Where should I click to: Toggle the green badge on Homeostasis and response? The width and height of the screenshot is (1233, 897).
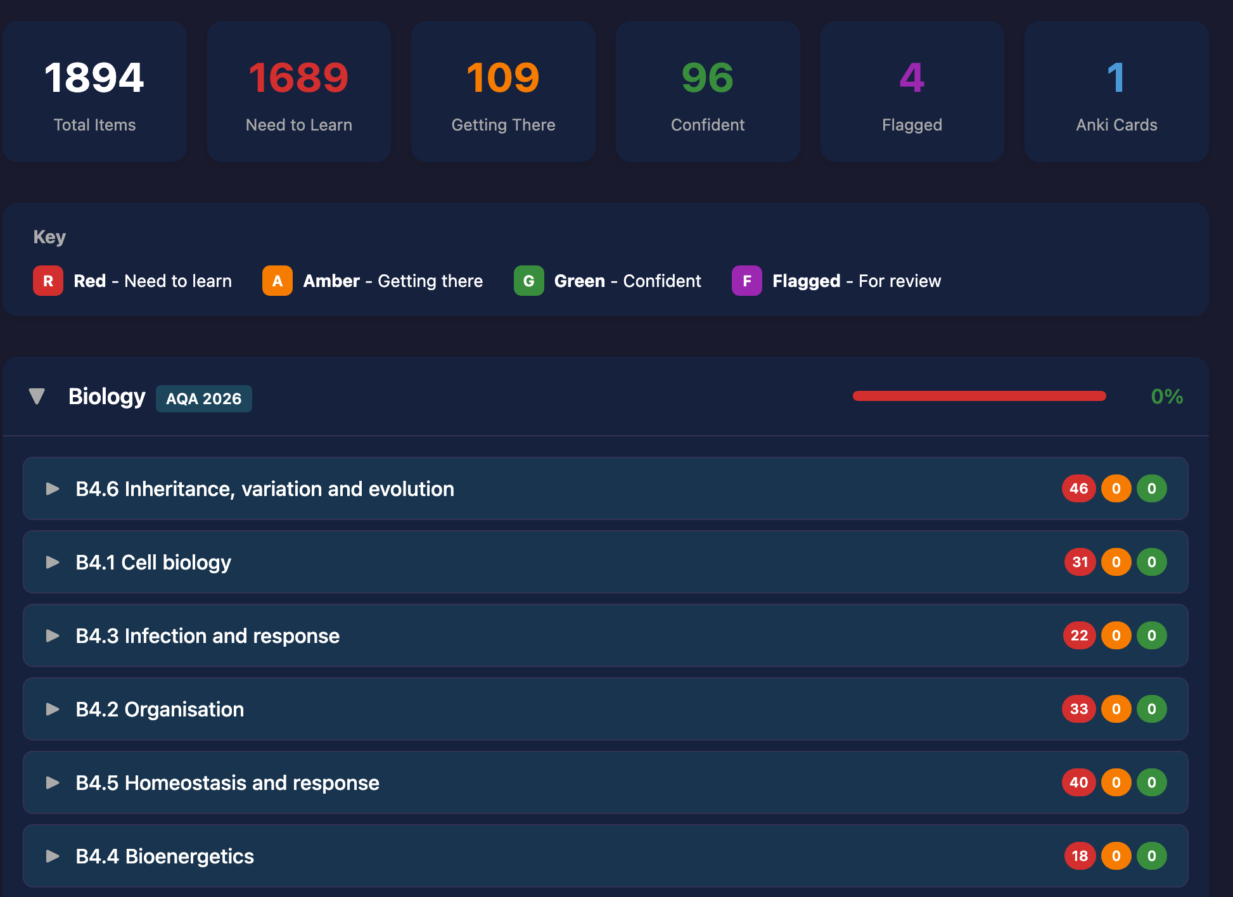coord(1153,782)
